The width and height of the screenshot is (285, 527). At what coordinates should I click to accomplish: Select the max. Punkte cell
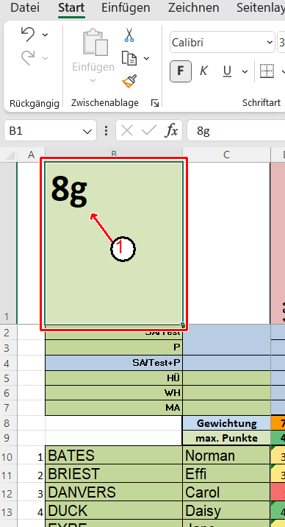227,438
